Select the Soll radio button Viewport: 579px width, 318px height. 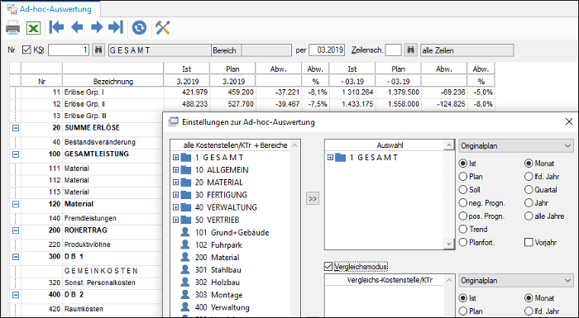tap(462, 190)
